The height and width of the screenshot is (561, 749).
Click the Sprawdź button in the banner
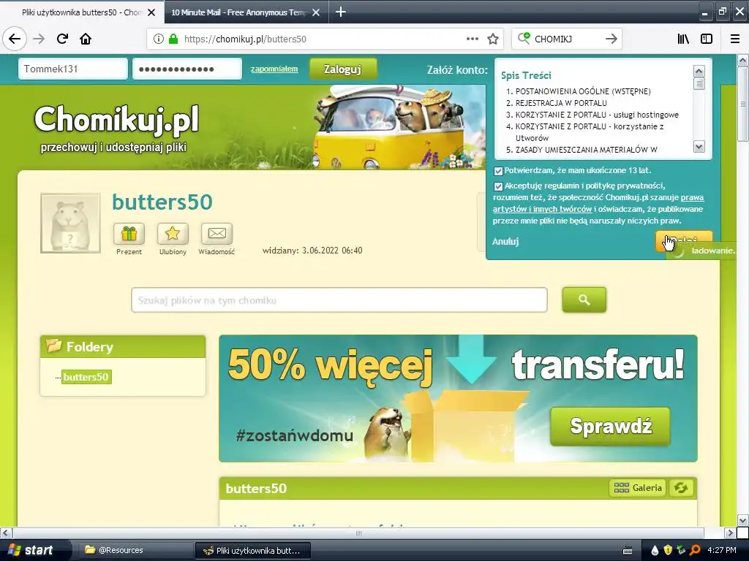pyautogui.click(x=610, y=426)
